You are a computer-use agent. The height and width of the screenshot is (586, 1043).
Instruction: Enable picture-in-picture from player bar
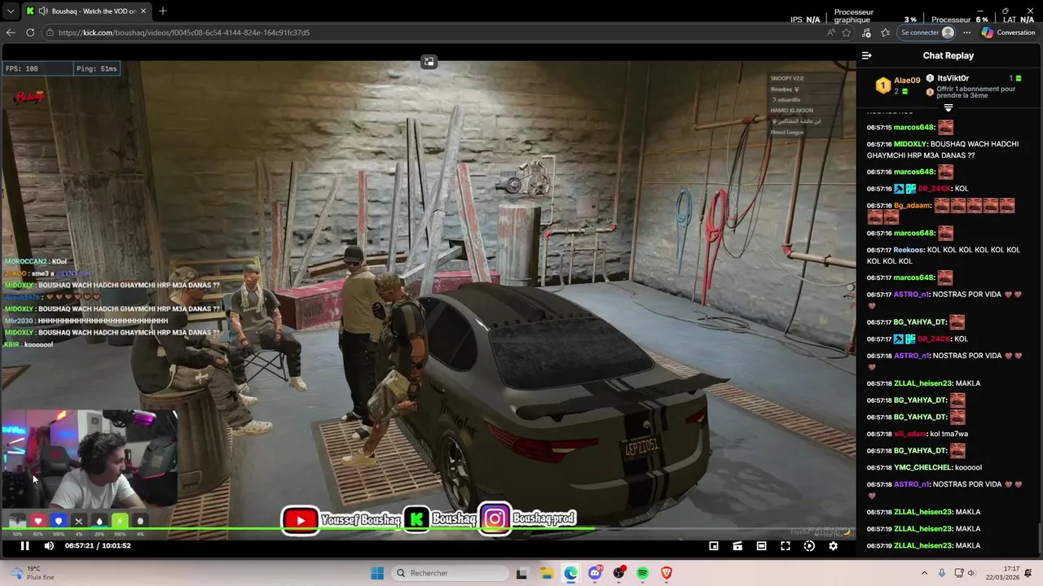714,546
